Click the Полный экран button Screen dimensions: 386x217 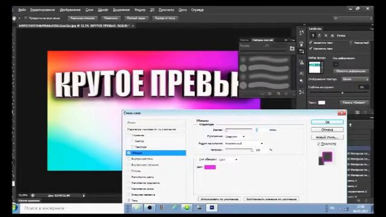tap(136, 18)
